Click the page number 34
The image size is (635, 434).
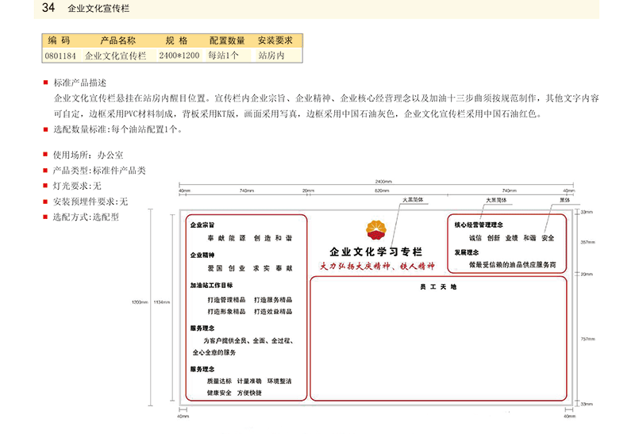click(x=48, y=8)
